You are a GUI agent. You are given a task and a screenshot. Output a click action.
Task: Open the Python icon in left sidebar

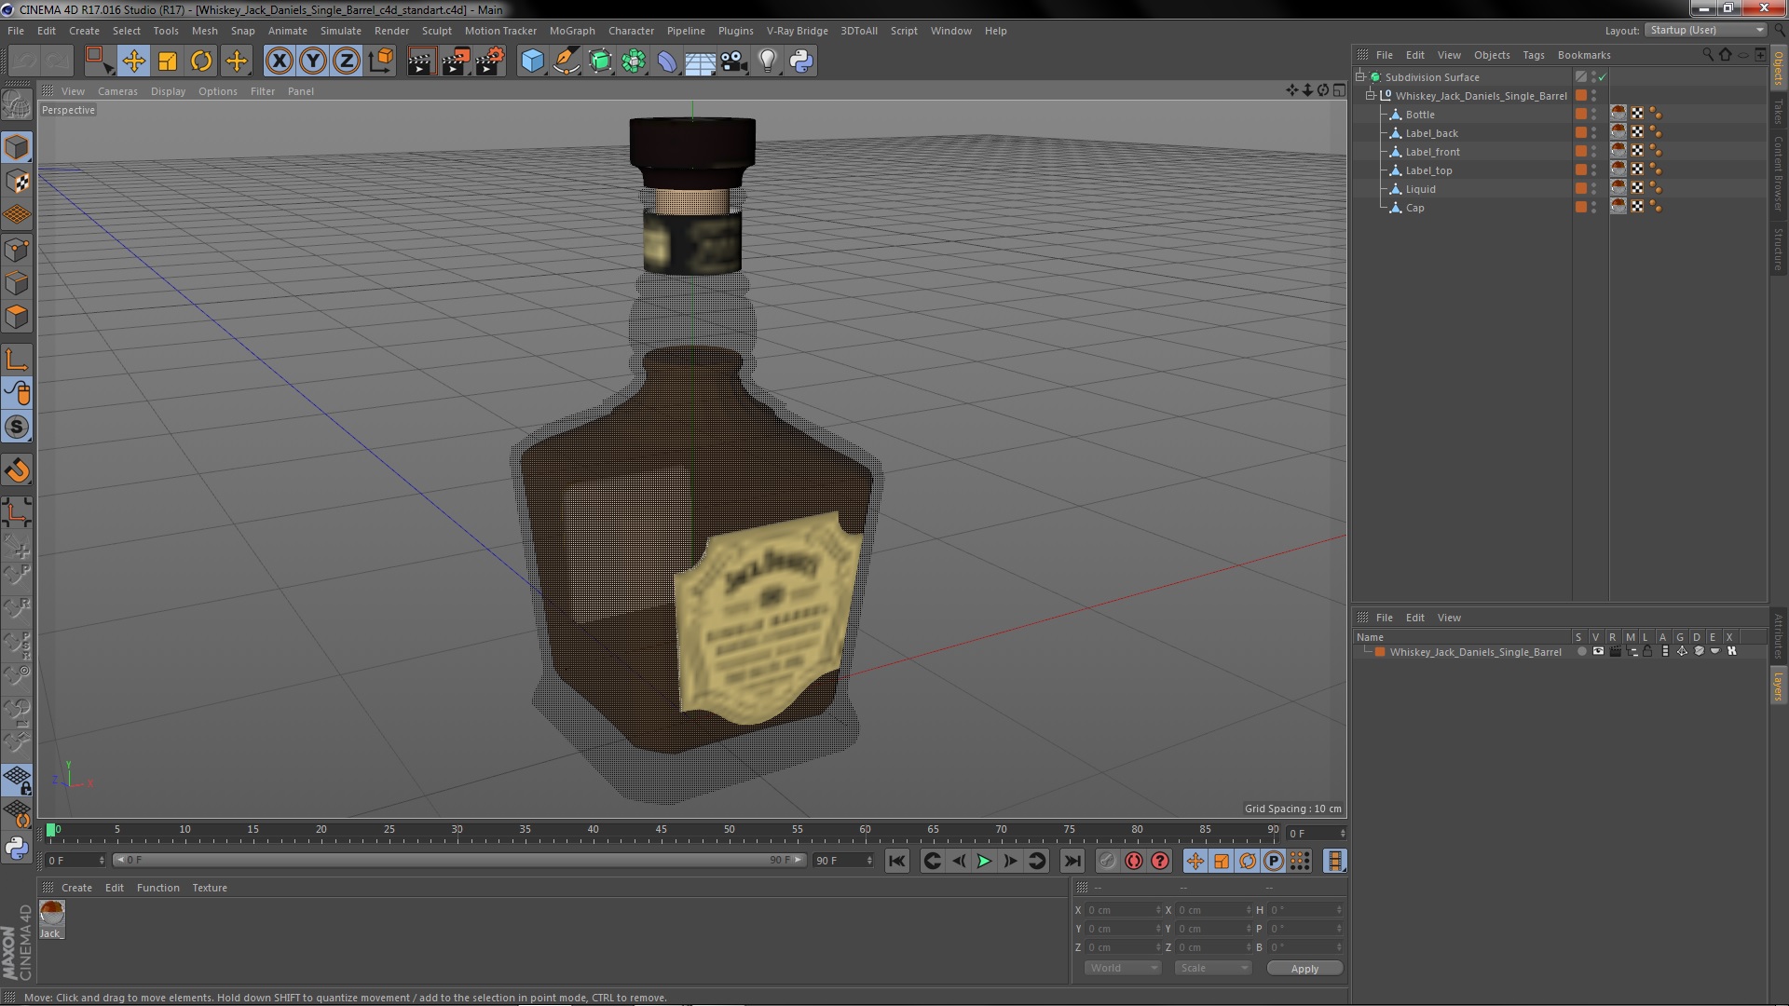click(x=17, y=848)
